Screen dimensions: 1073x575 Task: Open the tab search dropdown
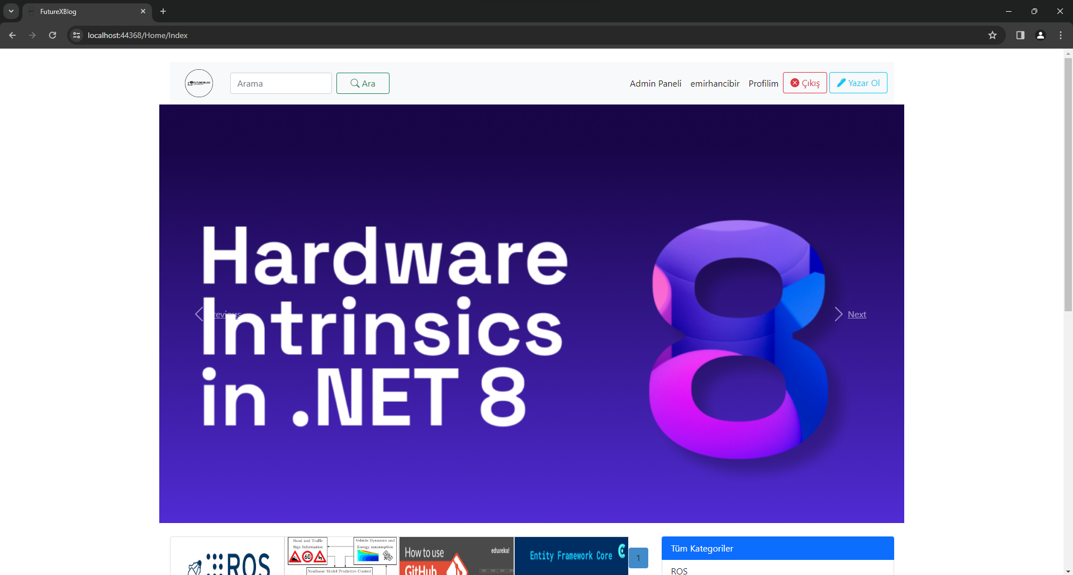coord(11,11)
